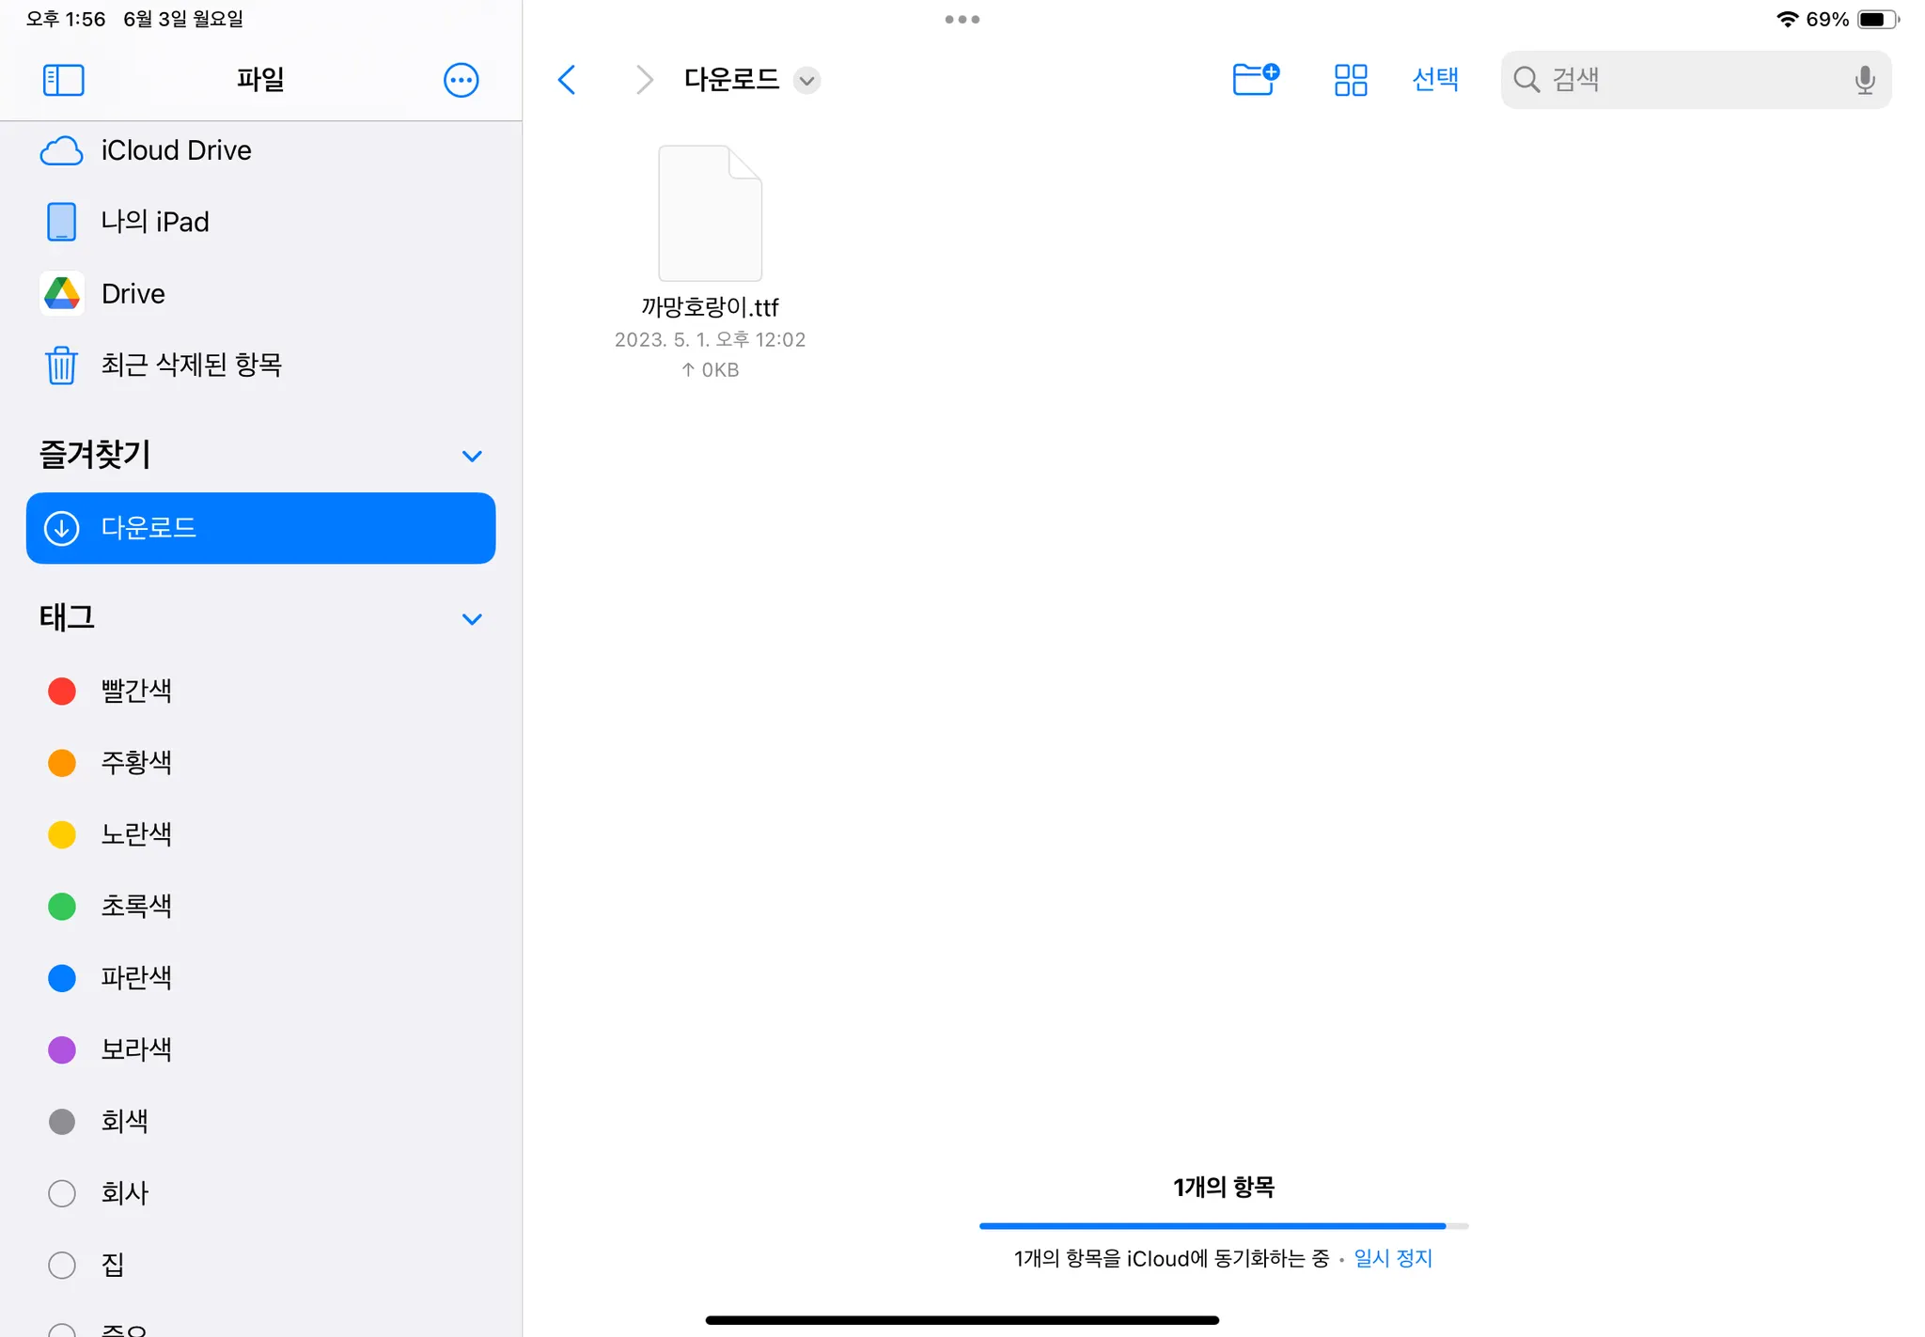
Task: Tap the microphone dictation icon
Action: tap(1865, 80)
